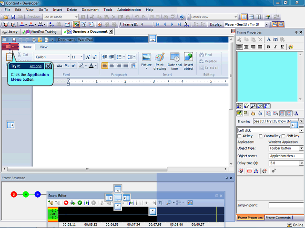305x228 pixels.
Task: Click the blue F frame node
Action: point(38,194)
